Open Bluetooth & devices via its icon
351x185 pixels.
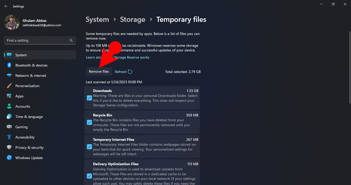[x=9, y=65]
